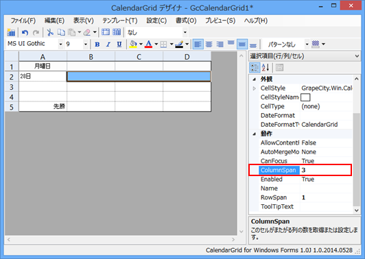Image resolution: width=365 pixels, height=259 pixels.
Task: Click the eraser clear icon
Action: pos(87,32)
